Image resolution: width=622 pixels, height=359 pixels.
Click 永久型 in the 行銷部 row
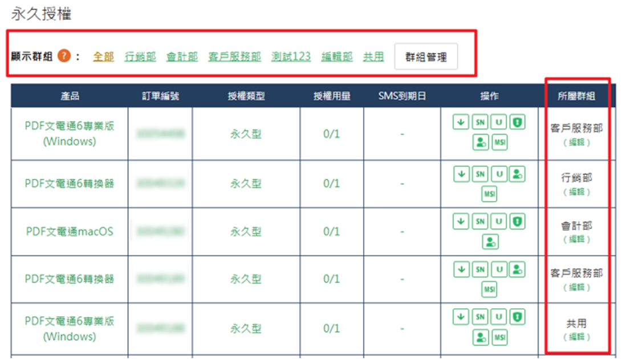[246, 183]
